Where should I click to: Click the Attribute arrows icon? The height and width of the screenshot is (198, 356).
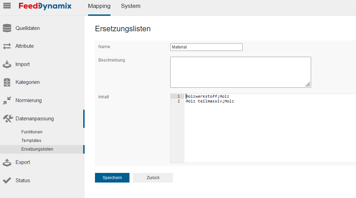click(7, 46)
